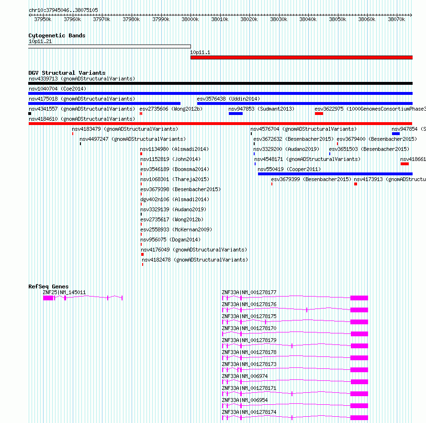
Task: Click the red nsv4184610 variant bar
Action: [220, 124]
